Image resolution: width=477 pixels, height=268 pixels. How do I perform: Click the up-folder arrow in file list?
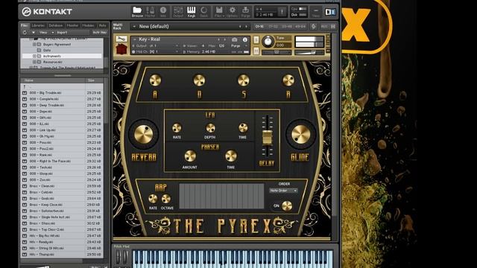click(x=25, y=86)
